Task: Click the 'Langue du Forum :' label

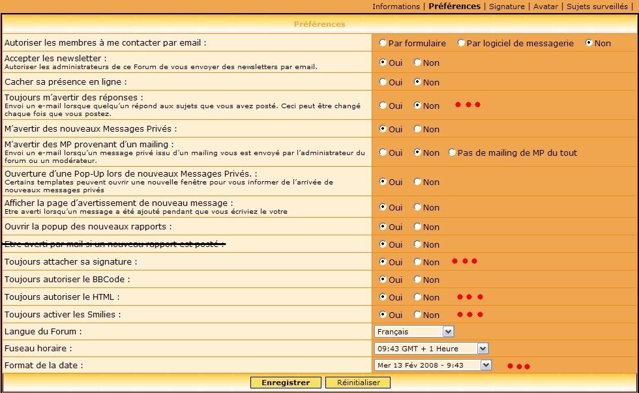Action: pos(43,332)
